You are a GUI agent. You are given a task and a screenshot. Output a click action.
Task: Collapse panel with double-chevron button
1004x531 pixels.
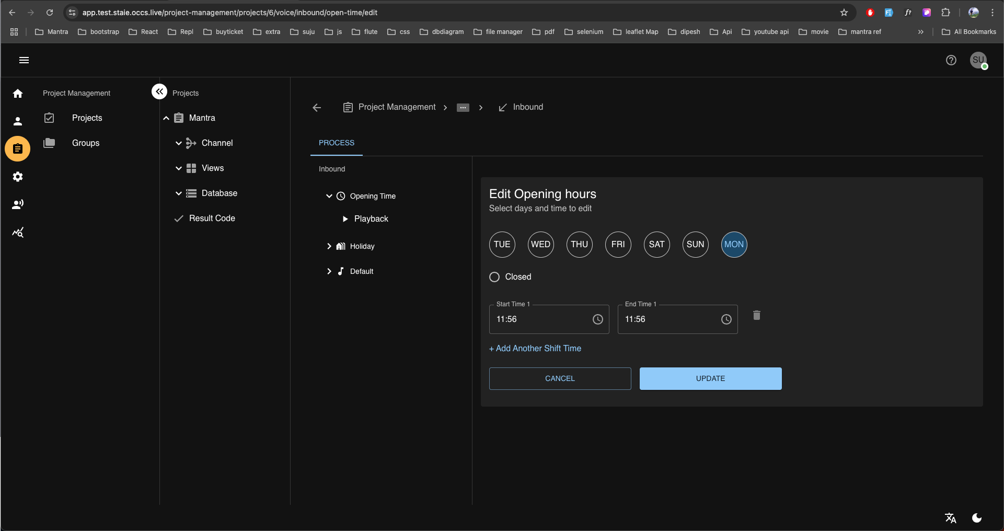coord(159,91)
